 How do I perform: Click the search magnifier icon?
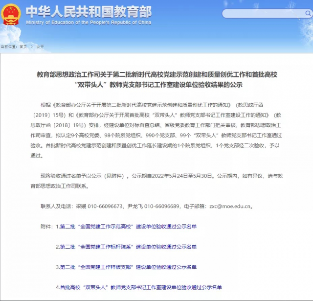click(308, 13)
